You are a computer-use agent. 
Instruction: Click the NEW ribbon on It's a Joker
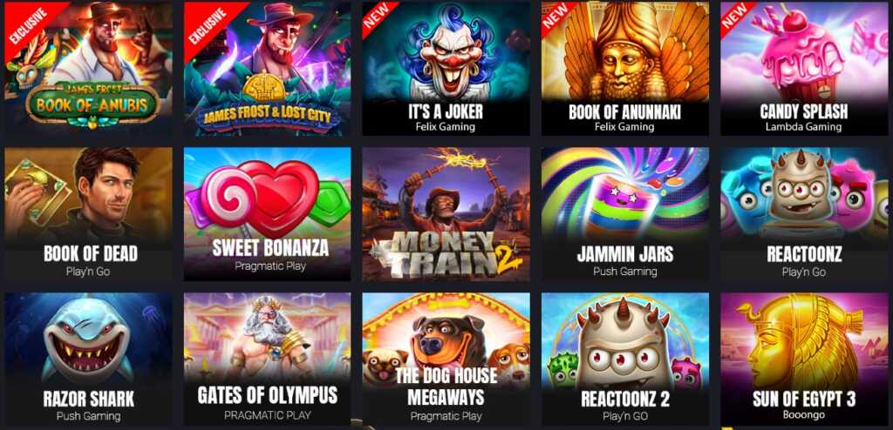377,16
